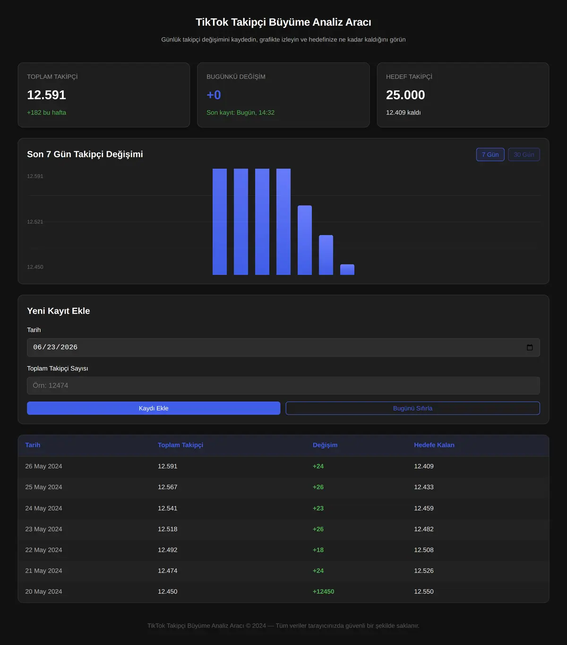The image size is (567, 645).
Task: Click the +23 change value
Action: pos(318,509)
